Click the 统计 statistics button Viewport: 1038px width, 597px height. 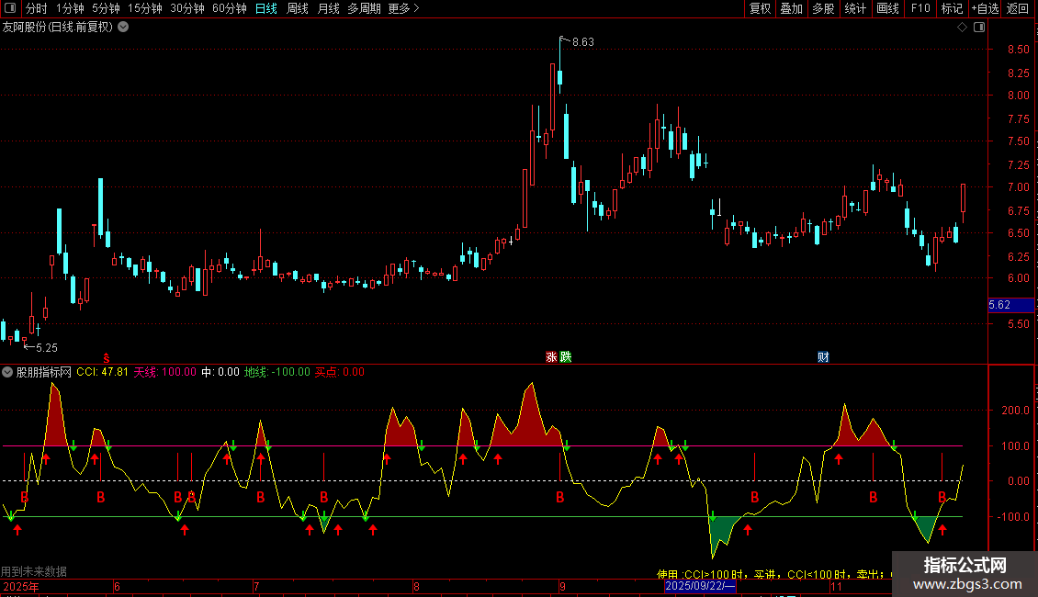(x=854, y=8)
